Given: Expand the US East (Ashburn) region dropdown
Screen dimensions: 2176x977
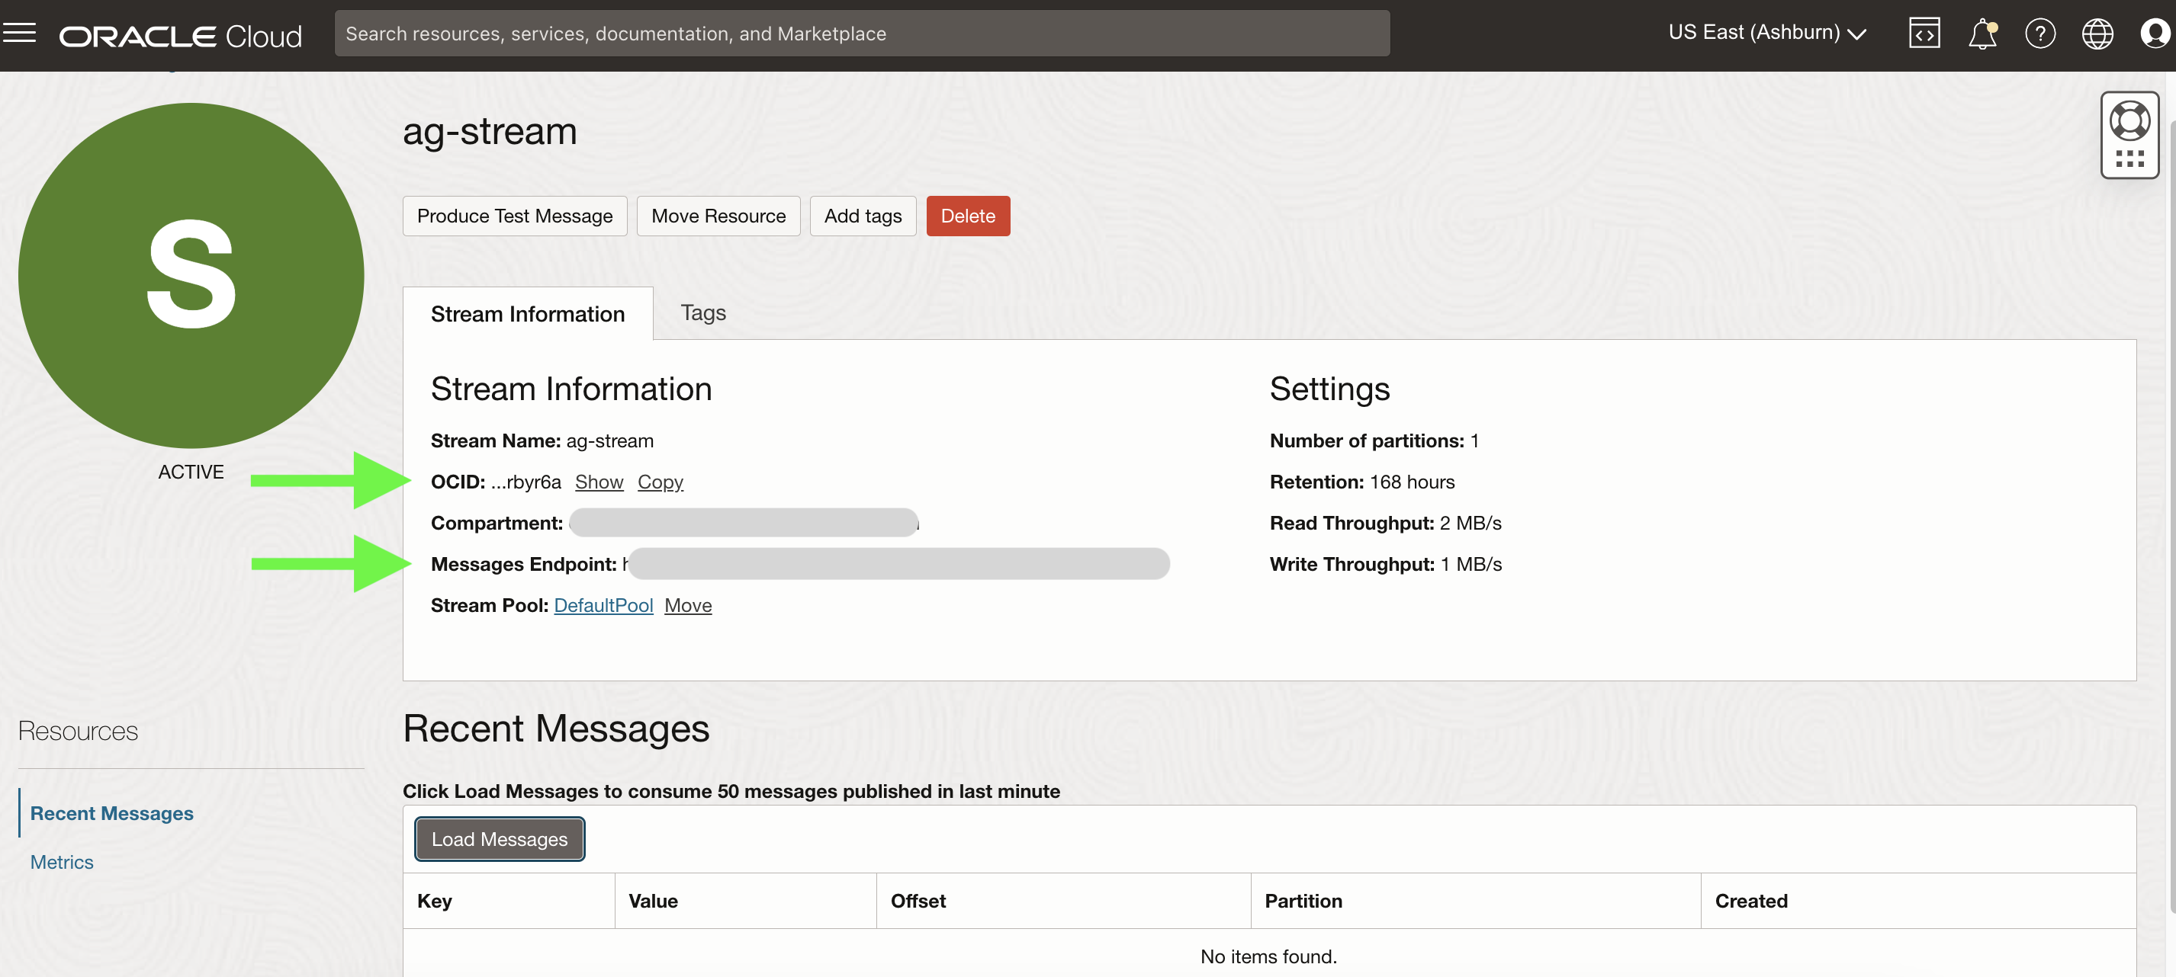Looking at the screenshot, I should point(1766,33).
